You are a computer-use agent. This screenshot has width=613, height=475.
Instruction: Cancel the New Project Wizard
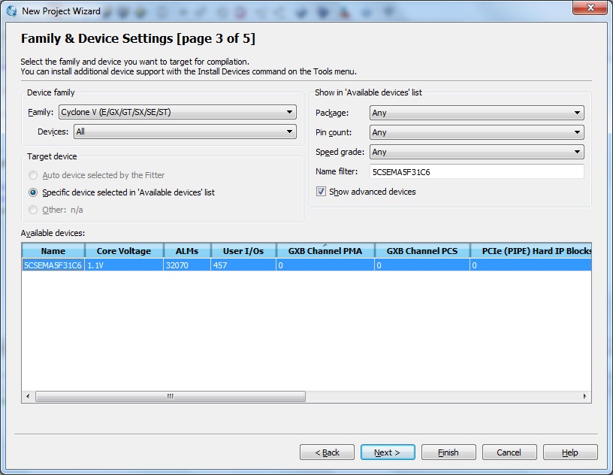pos(509,452)
